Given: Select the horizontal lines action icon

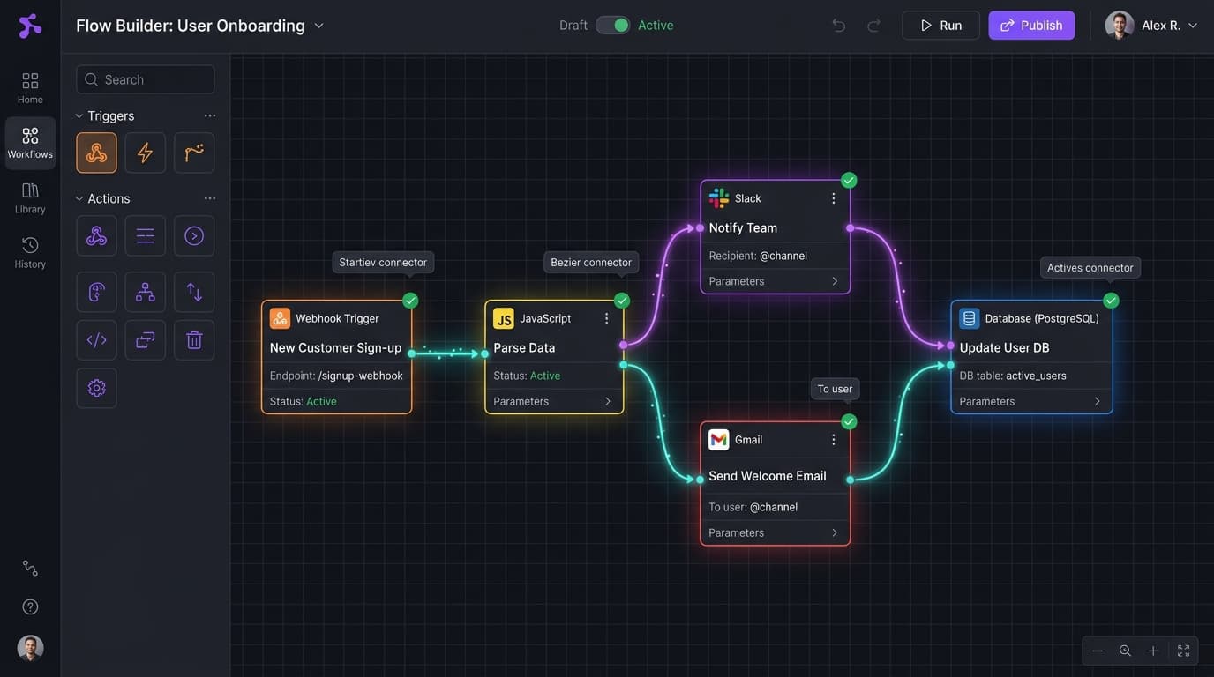Looking at the screenshot, I should click(x=146, y=235).
